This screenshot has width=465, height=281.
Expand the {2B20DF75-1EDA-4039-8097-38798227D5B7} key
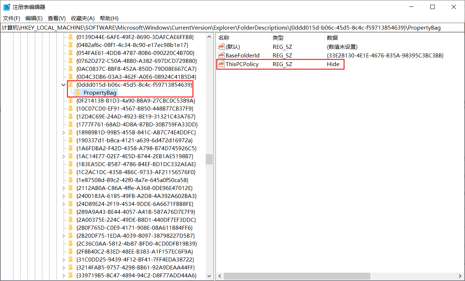64,235
